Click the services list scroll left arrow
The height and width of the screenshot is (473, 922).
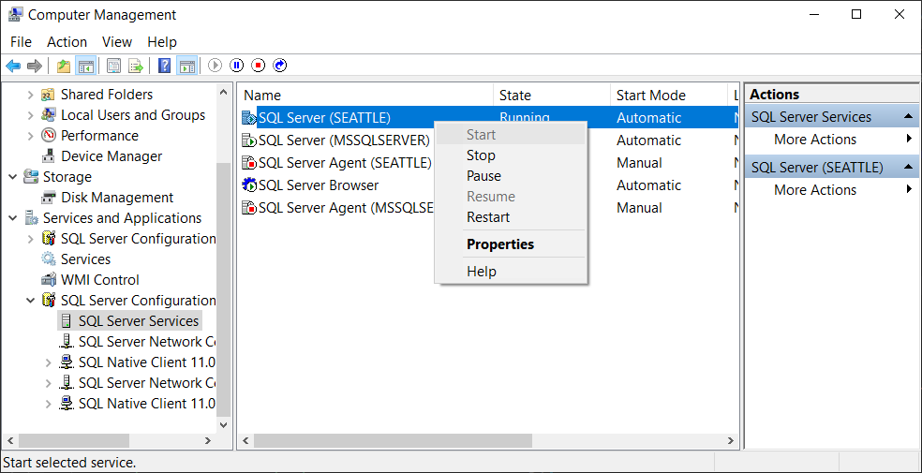point(245,440)
